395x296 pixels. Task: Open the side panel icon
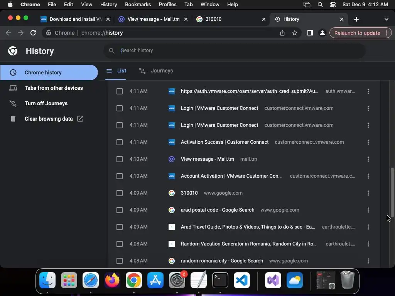[310, 33]
